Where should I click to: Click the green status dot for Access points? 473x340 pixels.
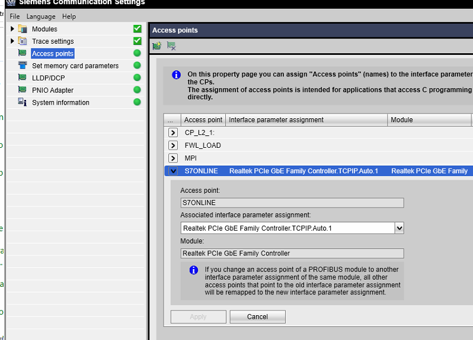coord(137,53)
